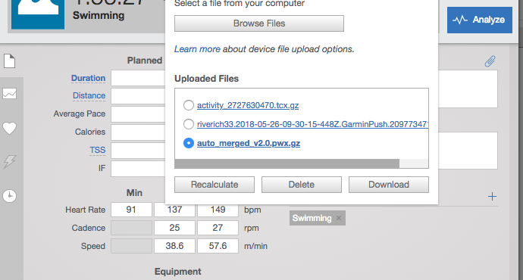This screenshot has width=523, height=280.
Task: Click the Uploaded Files heading
Action: click(x=206, y=79)
